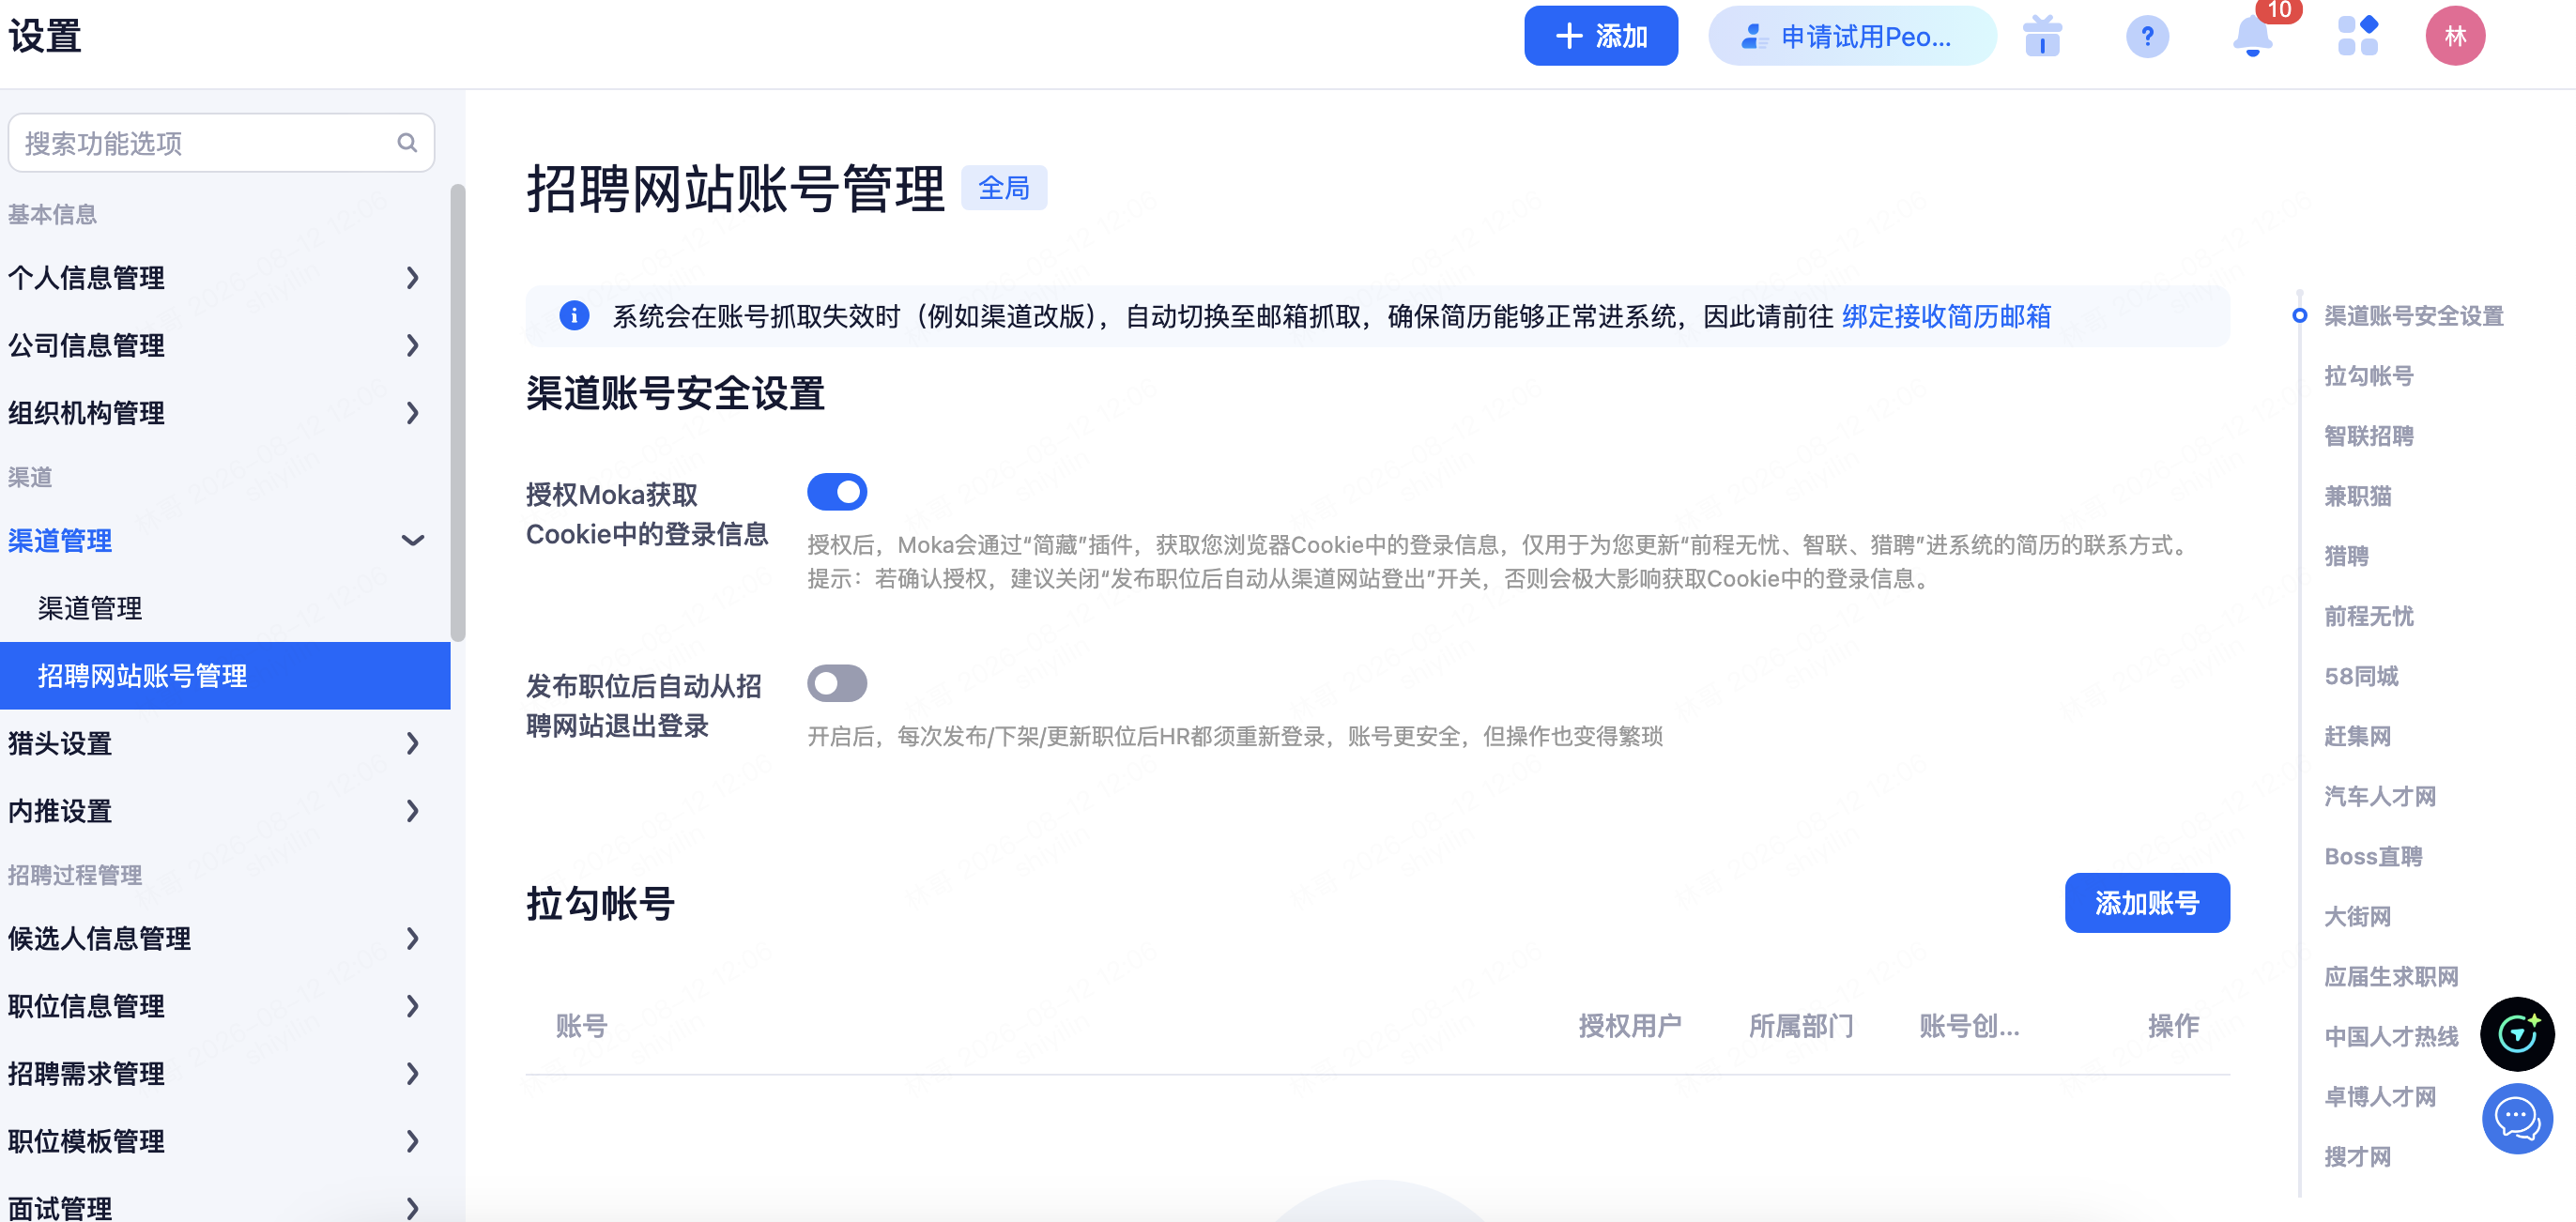Open the blue chat support icon

tap(2516, 1118)
